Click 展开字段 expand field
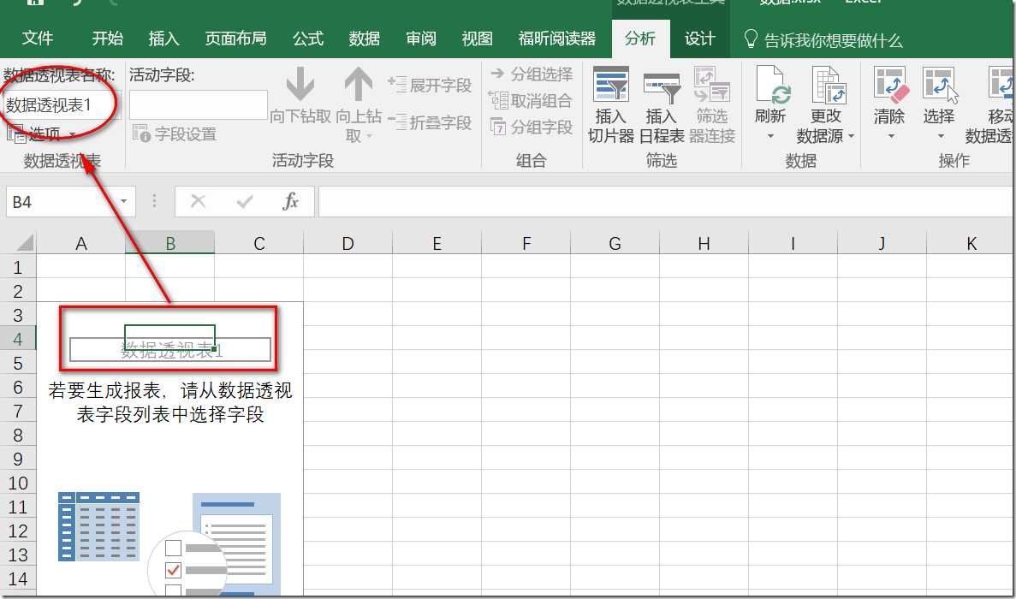Viewport: 1016px width, 599px height. (x=430, y=85)
